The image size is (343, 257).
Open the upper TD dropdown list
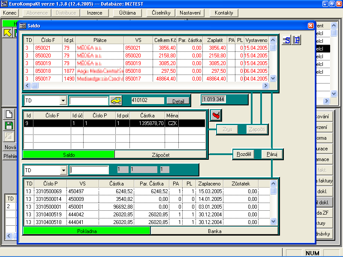[x=63, y=101]
